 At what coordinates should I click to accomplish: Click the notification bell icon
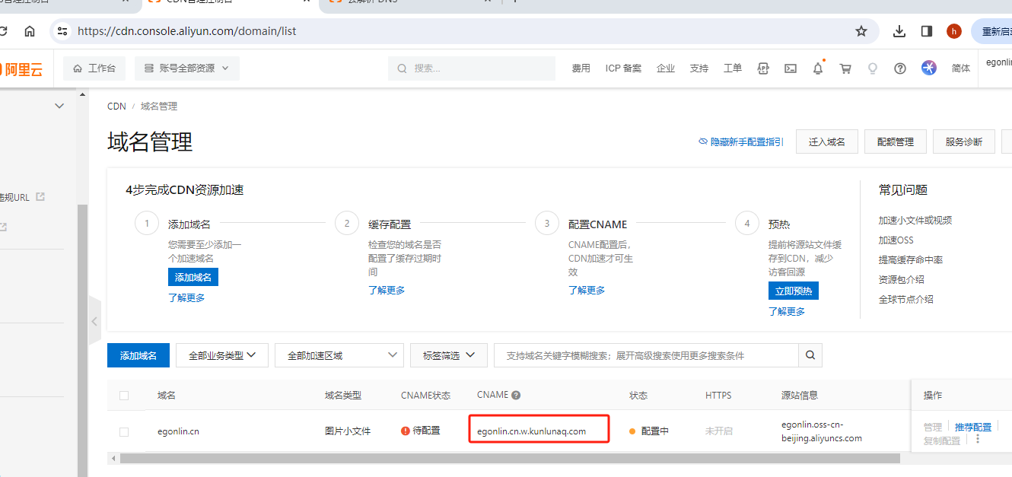click(x=818, y=68)
